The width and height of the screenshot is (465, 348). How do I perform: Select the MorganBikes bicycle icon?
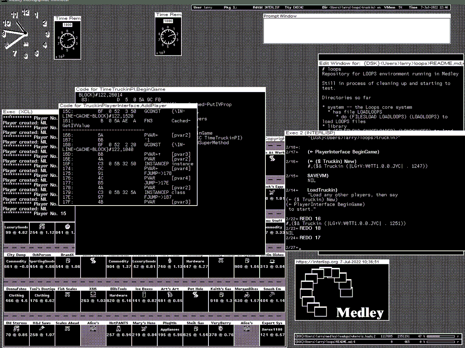click(x=246, y=295)
